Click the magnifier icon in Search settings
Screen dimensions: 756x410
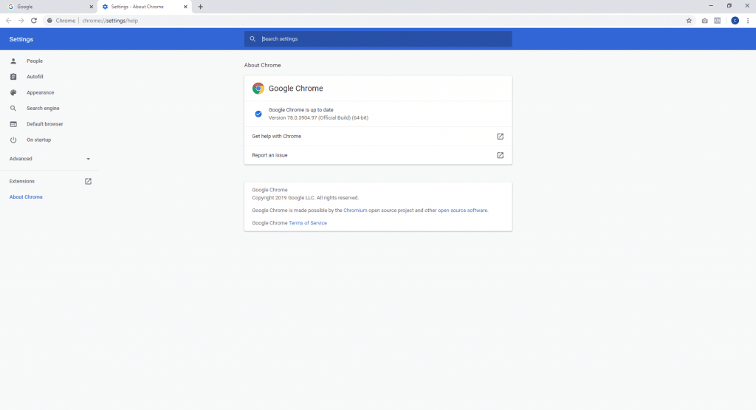click(252, 39)
